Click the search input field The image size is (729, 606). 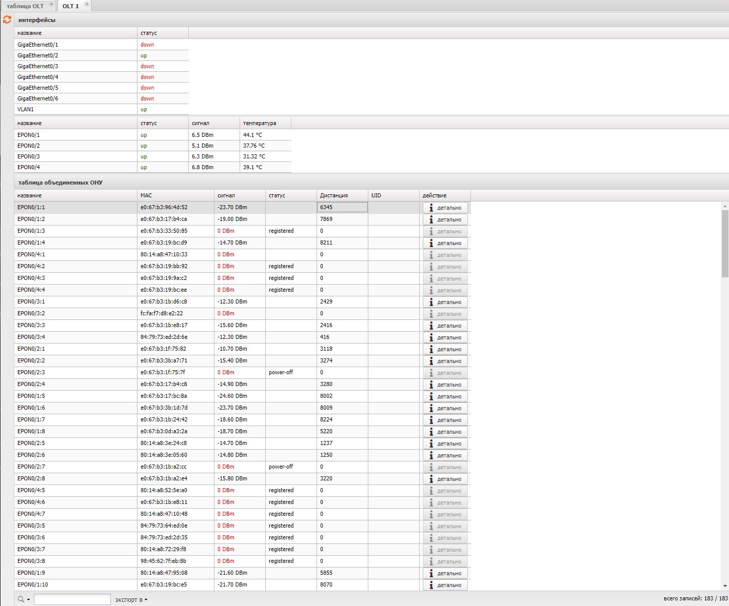[72, 599]
